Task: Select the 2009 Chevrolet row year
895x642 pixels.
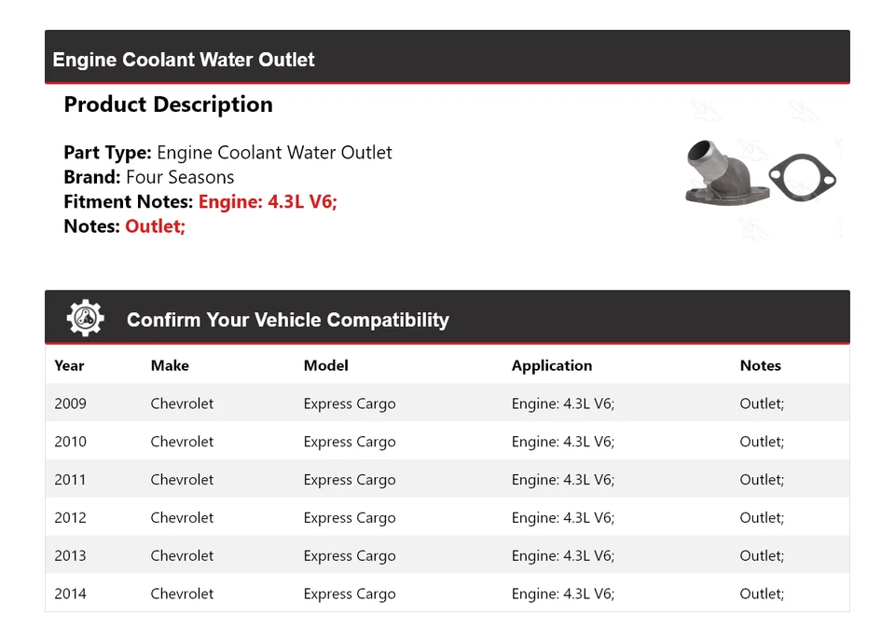Action: (x=70, y=403)
